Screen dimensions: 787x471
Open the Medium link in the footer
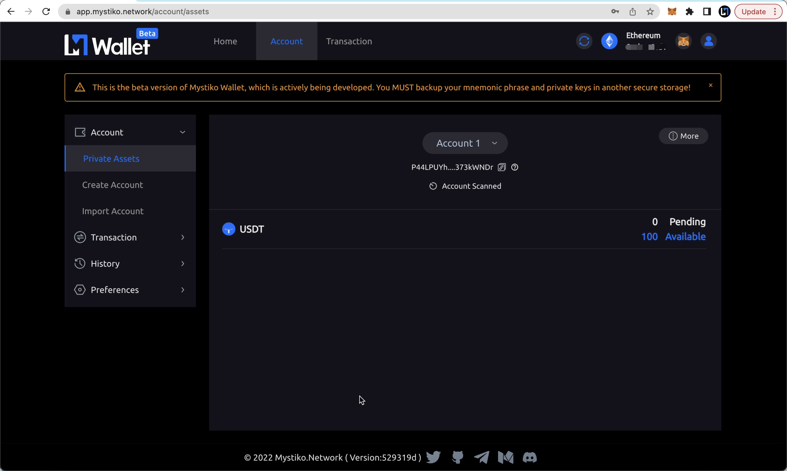tap(506, 457)
